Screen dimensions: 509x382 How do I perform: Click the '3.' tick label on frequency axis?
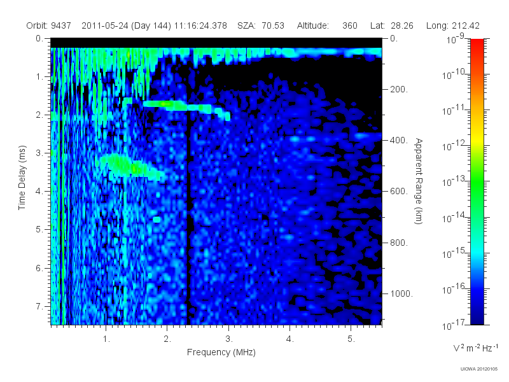(x=229, y=339)
